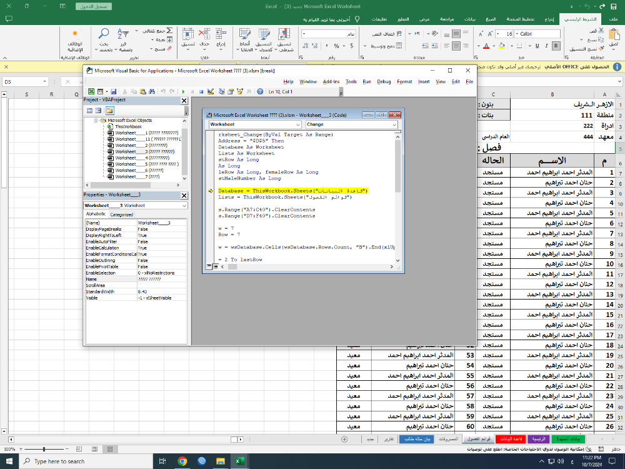Click the Find binoculars icon in VBA toolbar
625x469 pixels.
coord(152,92)
